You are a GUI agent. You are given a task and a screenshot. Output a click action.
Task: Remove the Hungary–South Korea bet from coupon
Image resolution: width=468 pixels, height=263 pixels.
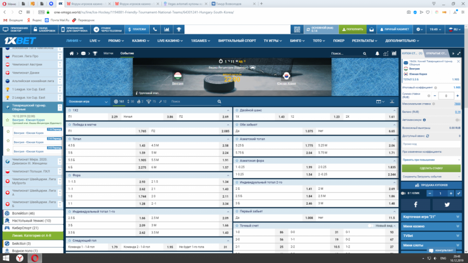tap(459, 62)
